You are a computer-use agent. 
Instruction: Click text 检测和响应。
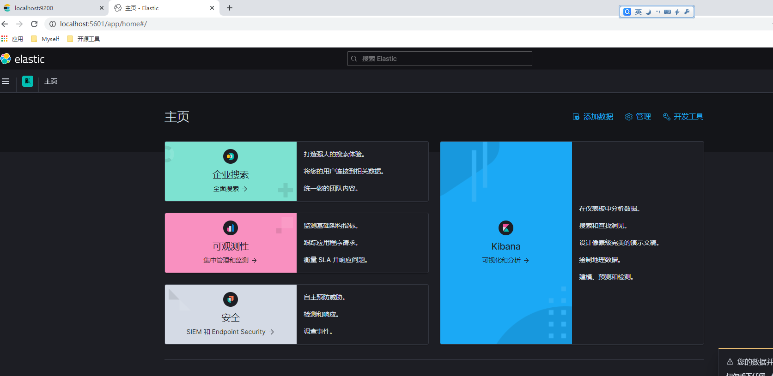pos(322,314)
